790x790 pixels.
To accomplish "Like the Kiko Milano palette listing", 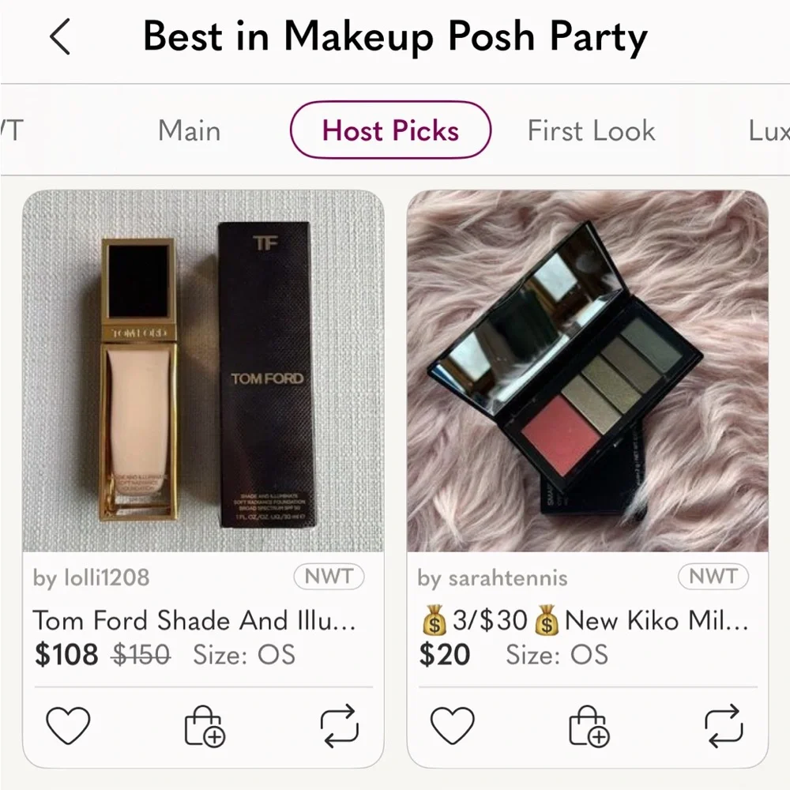I will [453, 725].
